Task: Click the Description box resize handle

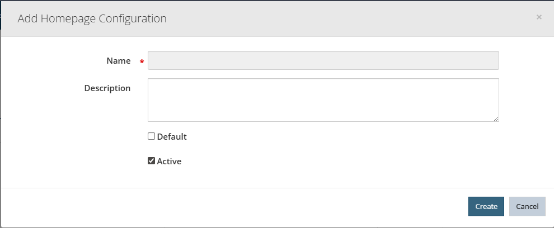Action: (496, 119)
